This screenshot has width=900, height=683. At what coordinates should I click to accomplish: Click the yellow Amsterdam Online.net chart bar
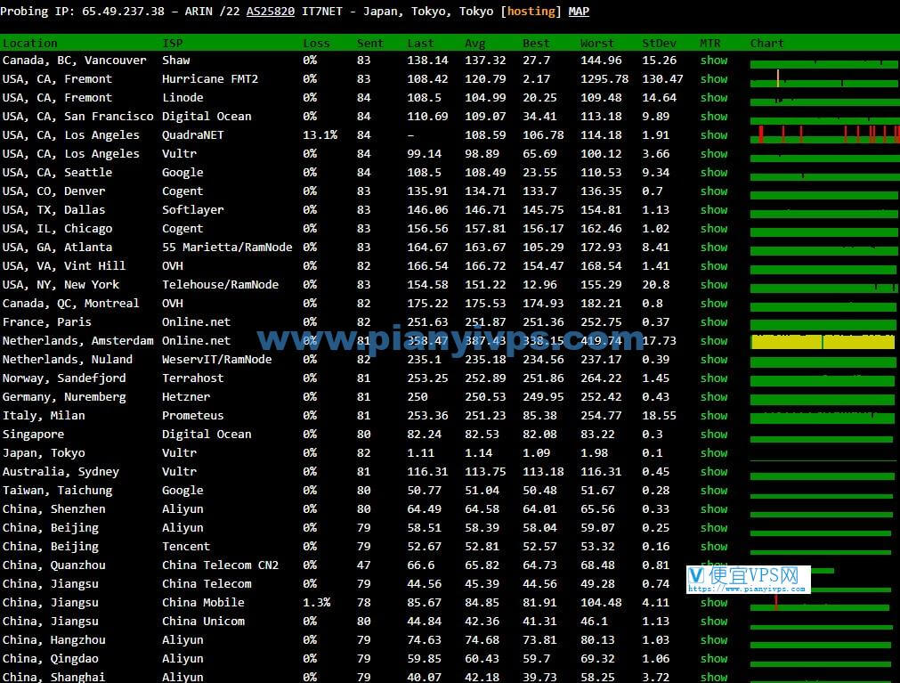click(823, 342)
